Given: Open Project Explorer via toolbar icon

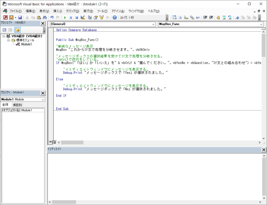Looking at the screenshot, I should coord(90,17).
